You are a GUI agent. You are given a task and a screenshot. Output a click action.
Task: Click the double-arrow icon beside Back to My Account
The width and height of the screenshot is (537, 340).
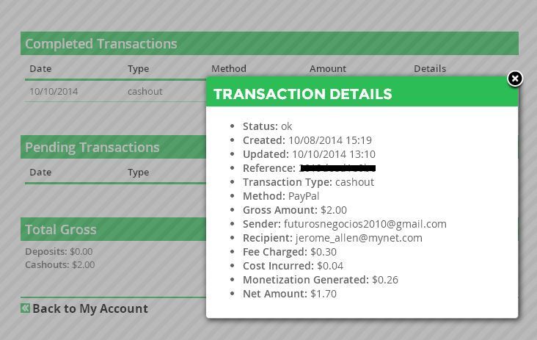tap(26, 308)
